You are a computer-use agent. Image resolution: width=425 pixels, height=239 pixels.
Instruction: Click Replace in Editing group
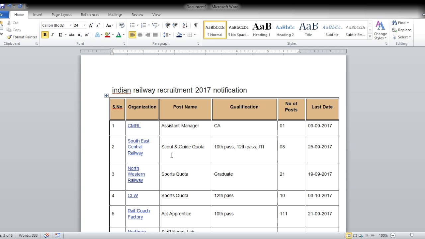point(401,30)
